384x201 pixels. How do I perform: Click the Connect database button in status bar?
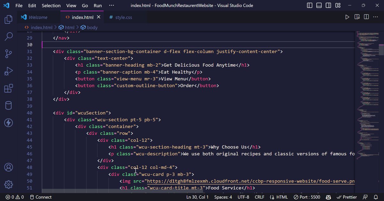[41, 197]
